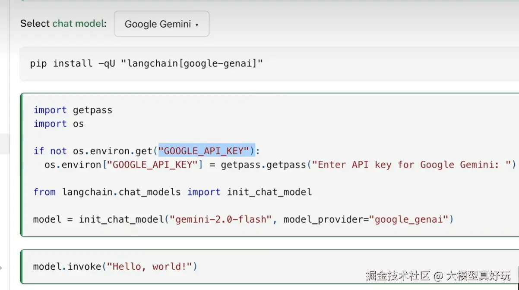Click the "Enter API key for Google Gemini: " string

[411, 165]
